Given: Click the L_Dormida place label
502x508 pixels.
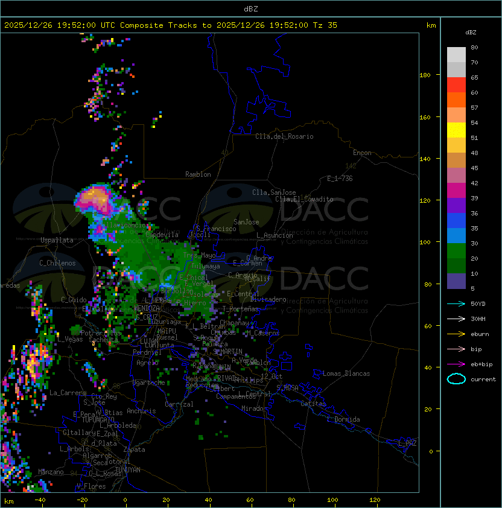Looking at the screenshot, I should click(x=343, y=419).
